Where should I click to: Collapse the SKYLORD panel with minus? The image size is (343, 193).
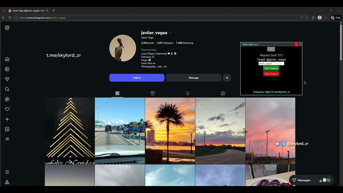click(300, 44)
